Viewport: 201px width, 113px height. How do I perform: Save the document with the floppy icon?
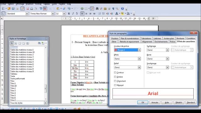pyautogui.click(x=13, y=8)
